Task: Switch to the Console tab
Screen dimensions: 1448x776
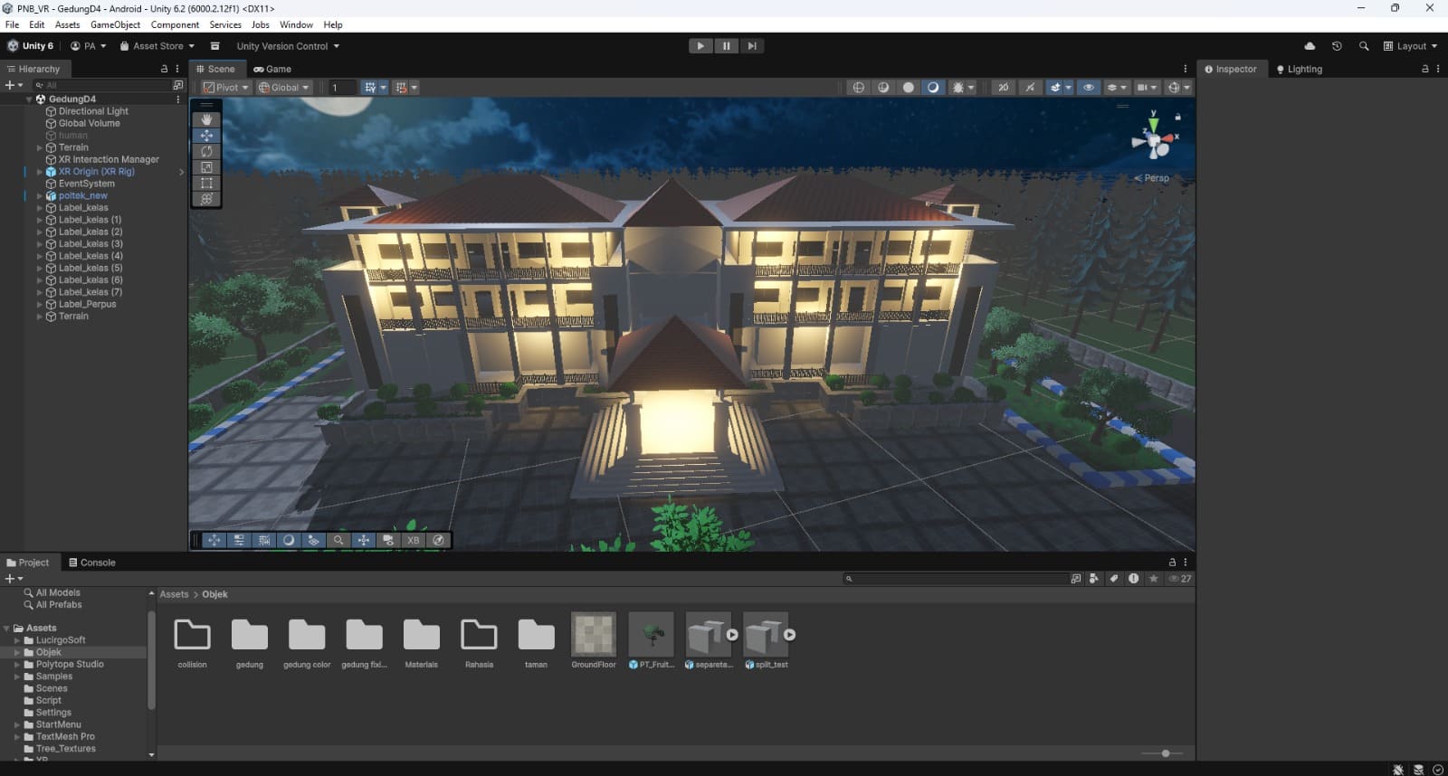Action: tap(92, 563)
